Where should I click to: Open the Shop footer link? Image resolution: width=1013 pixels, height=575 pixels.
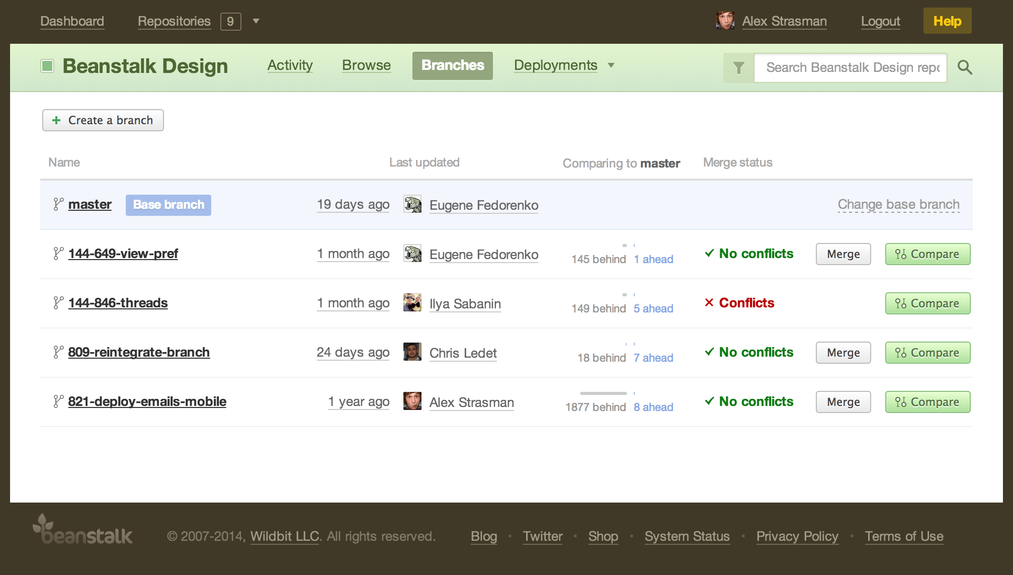tap(603, 536)
